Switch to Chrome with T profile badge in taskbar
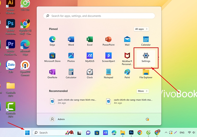 coord(157,133)
